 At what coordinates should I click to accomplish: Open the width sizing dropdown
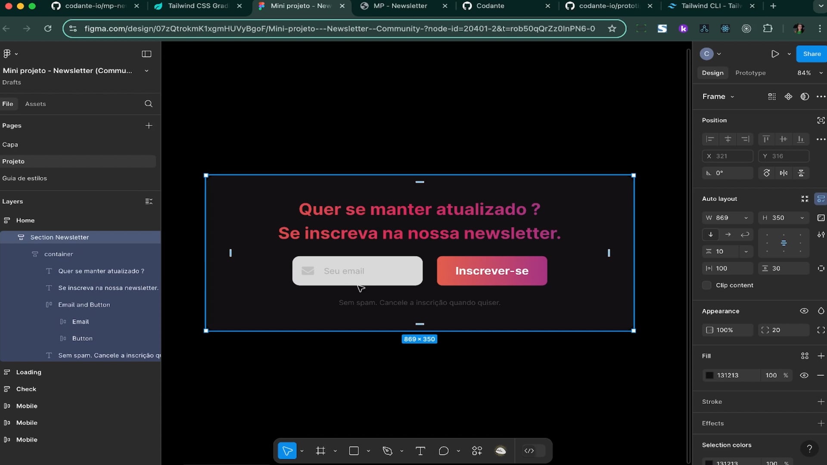tap(746, 218)
